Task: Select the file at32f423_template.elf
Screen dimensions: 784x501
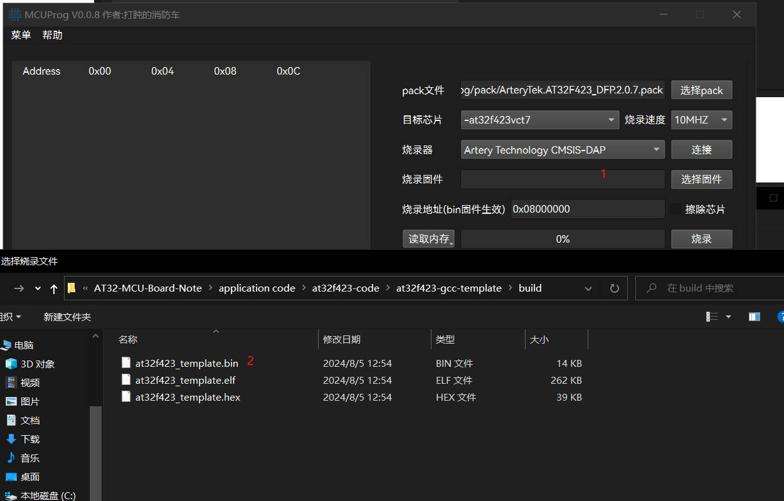Action: [186, 380]
